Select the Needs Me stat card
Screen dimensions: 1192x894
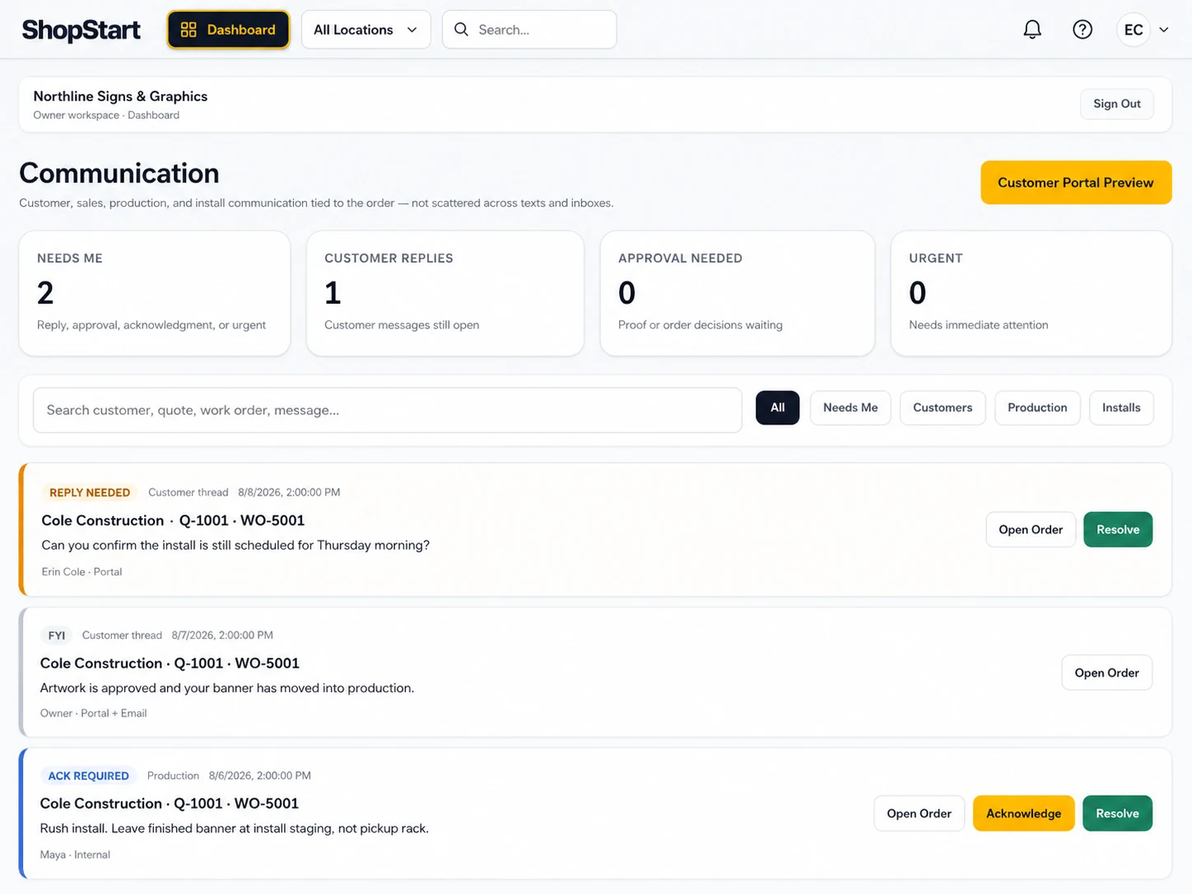tap(155, 293)
